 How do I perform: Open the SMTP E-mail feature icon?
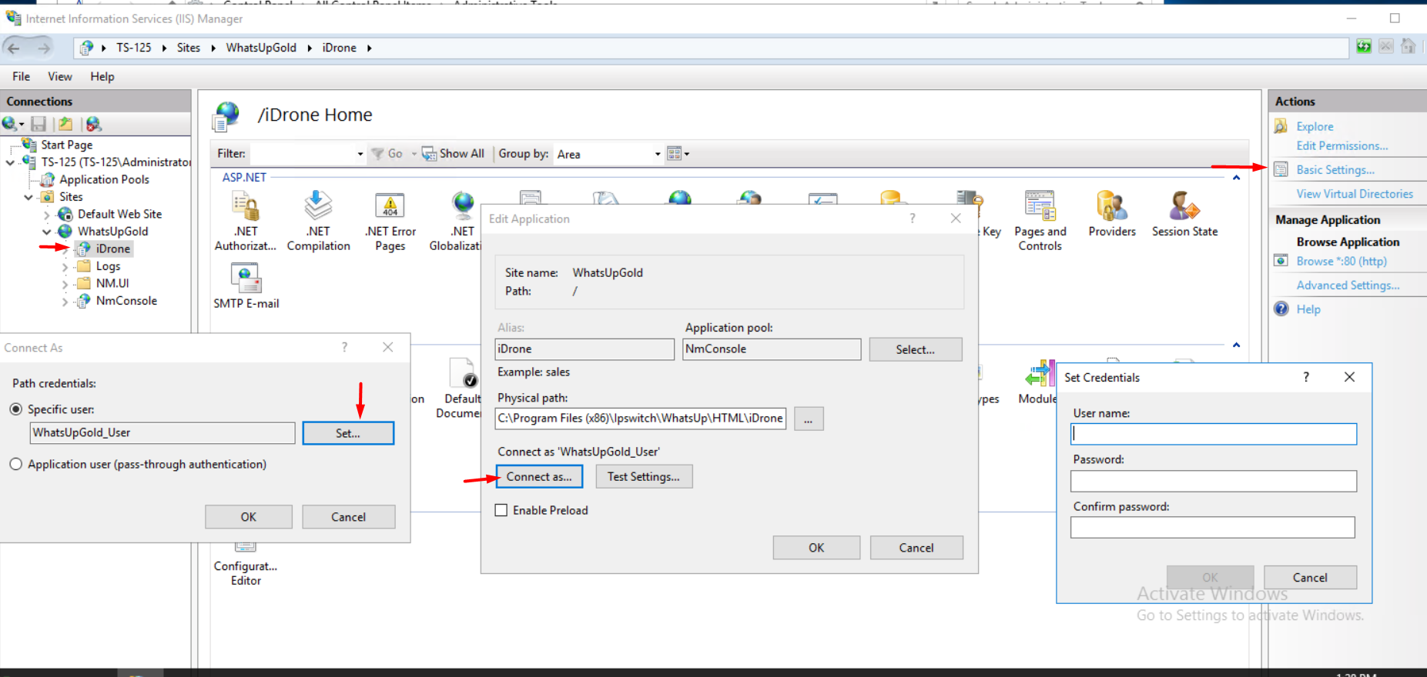pos(246,286)
